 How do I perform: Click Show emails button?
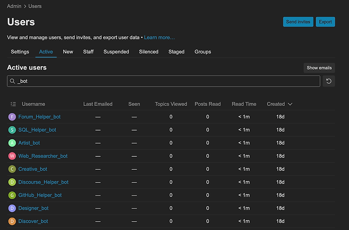(x=319, y=68)
